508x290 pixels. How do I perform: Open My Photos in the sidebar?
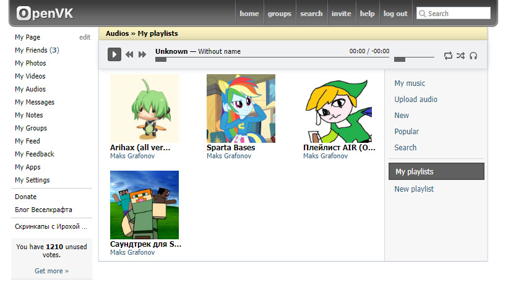point(30,63)
